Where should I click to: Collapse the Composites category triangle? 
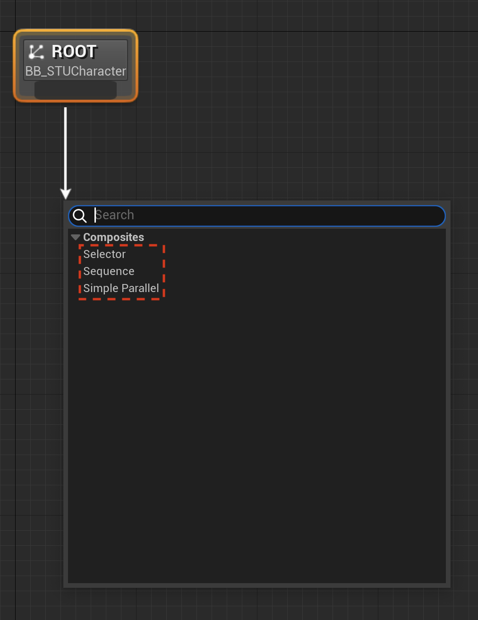click(75, 237)
